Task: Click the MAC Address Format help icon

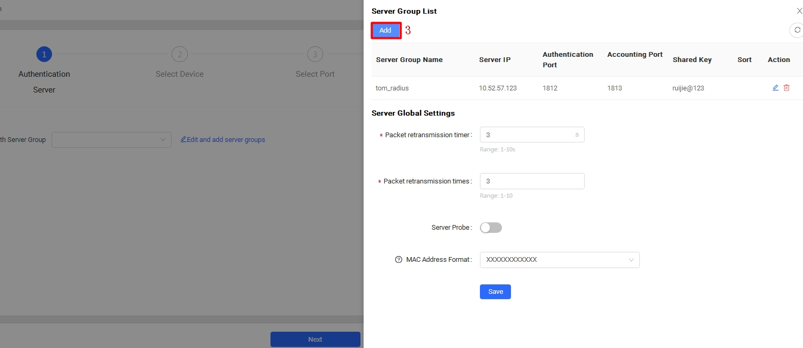Action: click(398, 260)
